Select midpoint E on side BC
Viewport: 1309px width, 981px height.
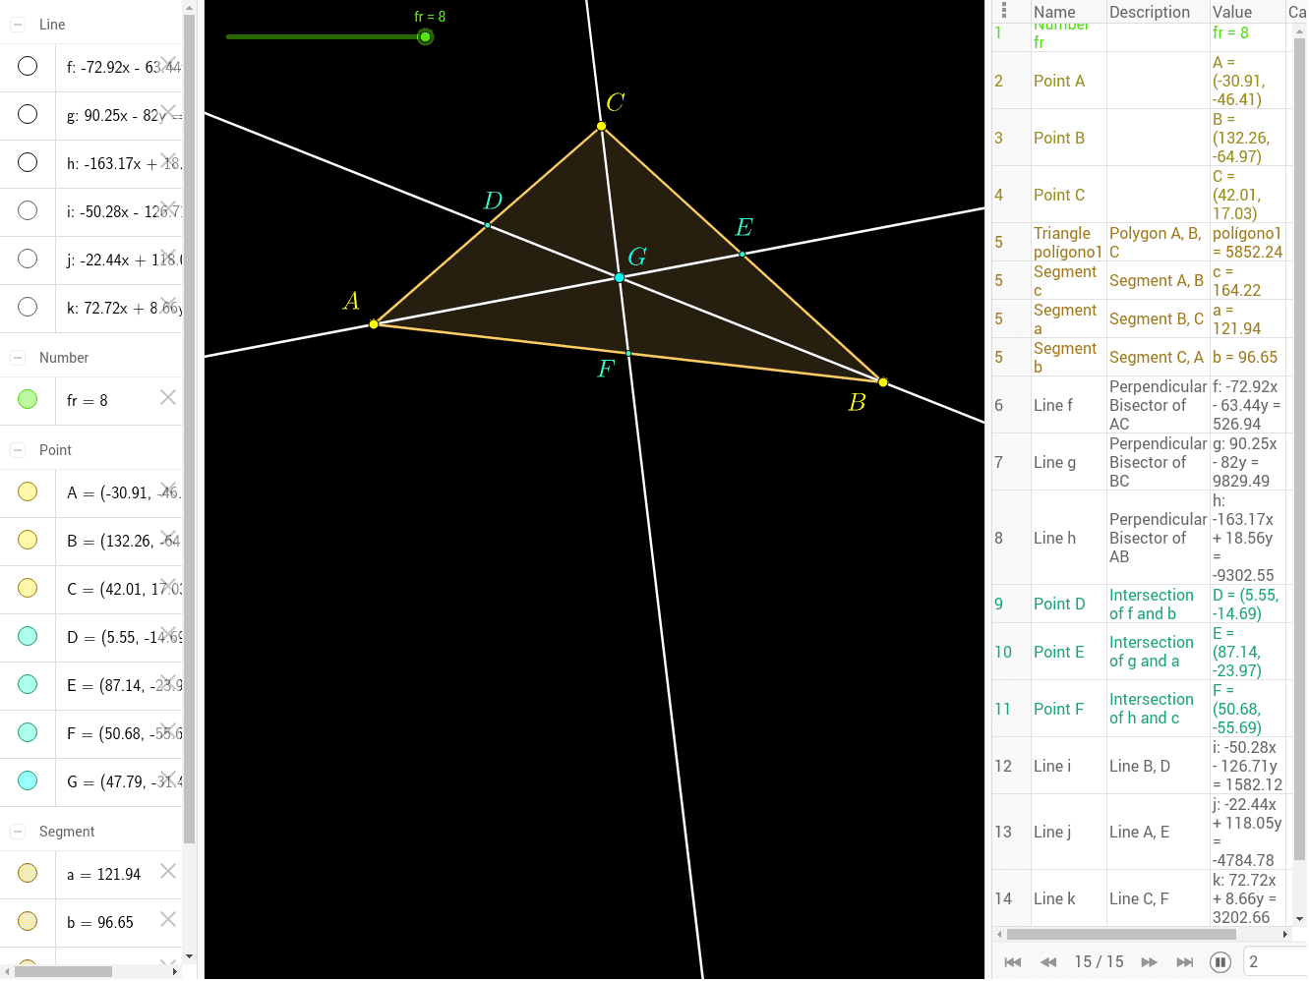pyautogui.click(x=743, y=254)
